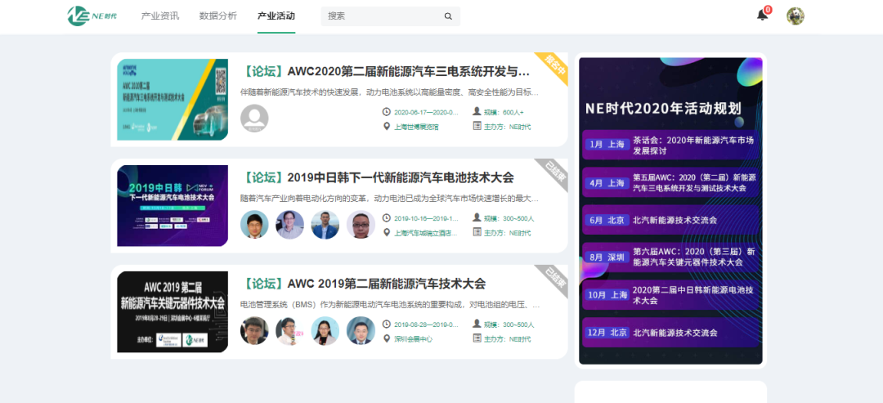Open AWC 2019 第二届 black banner thumbnail
883x403 pixels.
[173, 311]
